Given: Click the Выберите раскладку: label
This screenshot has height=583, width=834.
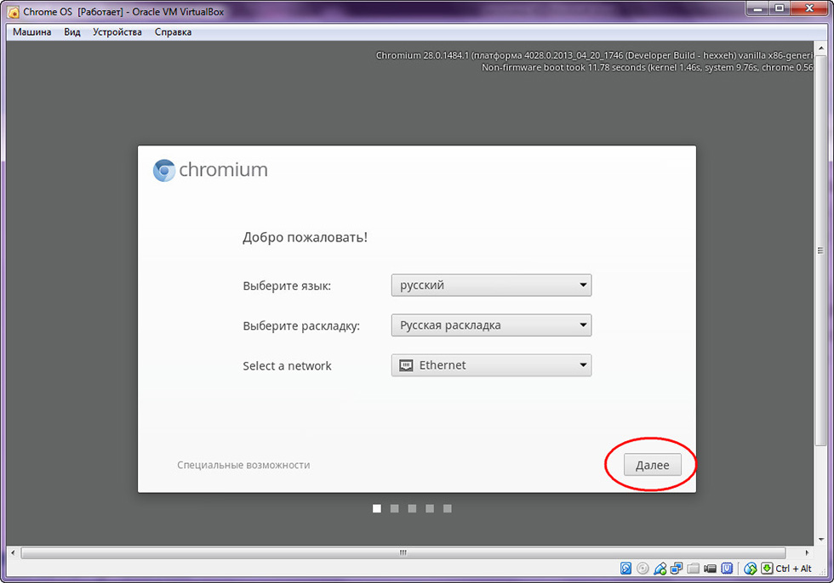Looking at the screenshot, I should point(301,325).
